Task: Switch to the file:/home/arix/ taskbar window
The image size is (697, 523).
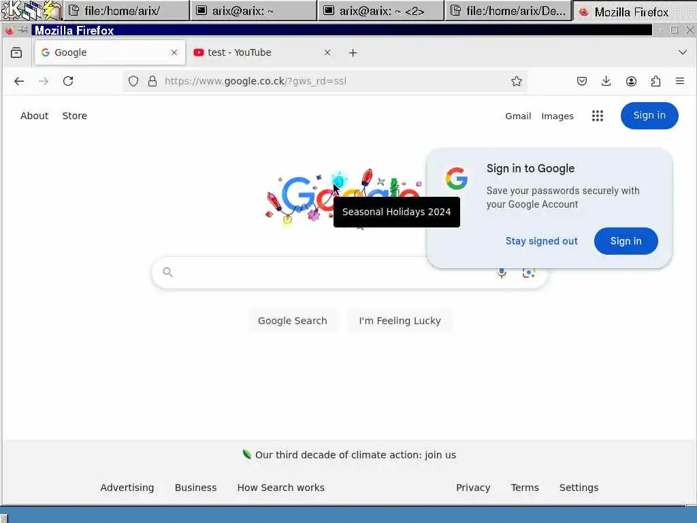Action: point(126,11)
